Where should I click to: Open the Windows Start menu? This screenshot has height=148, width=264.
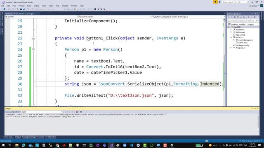click(x=3, y=145)
